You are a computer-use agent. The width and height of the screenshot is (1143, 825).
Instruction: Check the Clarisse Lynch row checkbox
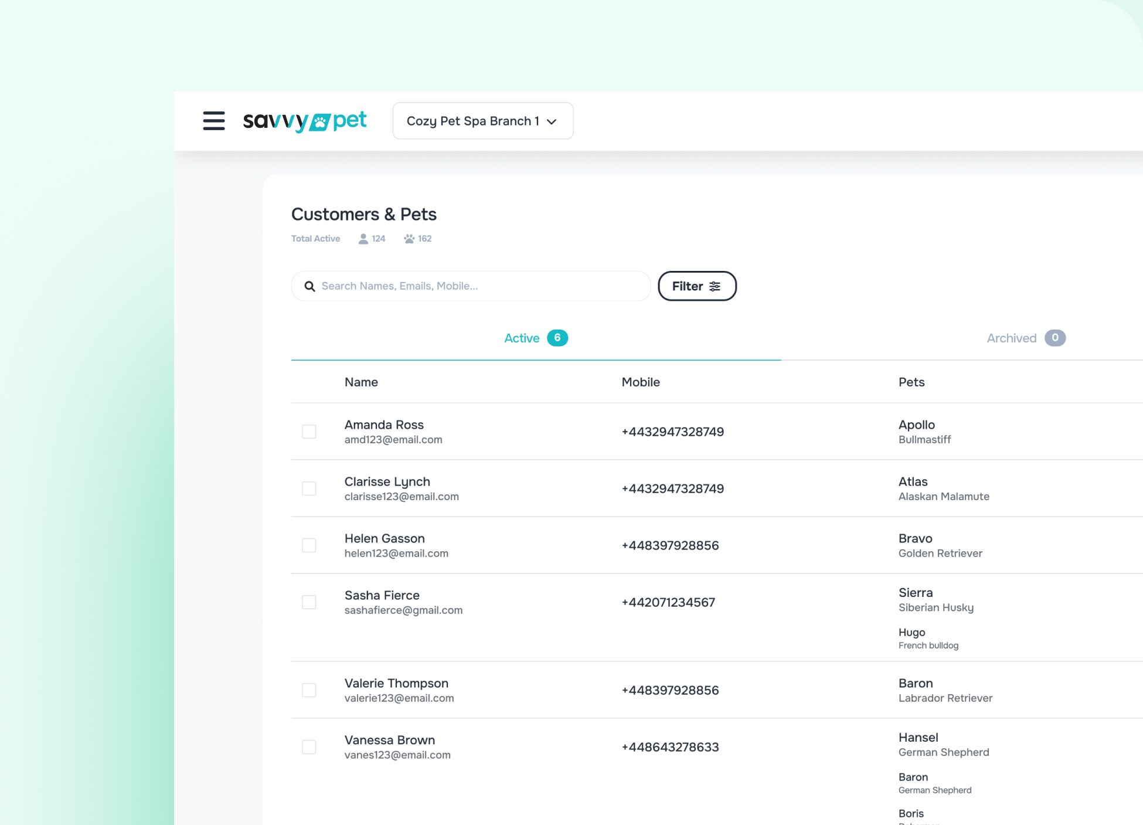[309, 488]
